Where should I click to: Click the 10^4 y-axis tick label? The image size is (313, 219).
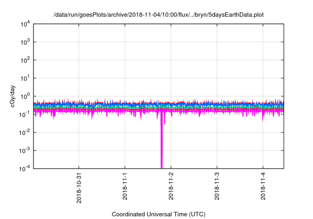(x=25, y=24)
